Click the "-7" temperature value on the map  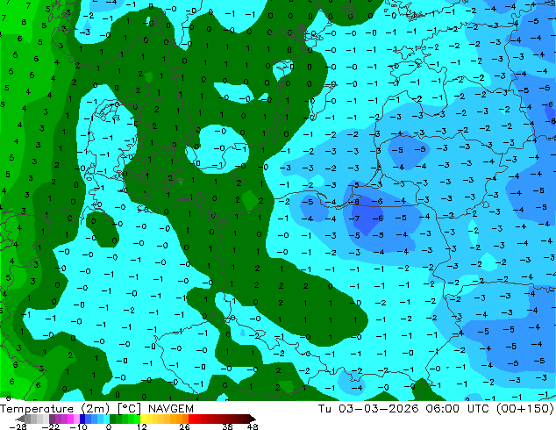(354, 219)
